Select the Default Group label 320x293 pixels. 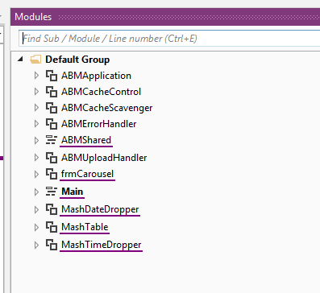coord(77,60)
